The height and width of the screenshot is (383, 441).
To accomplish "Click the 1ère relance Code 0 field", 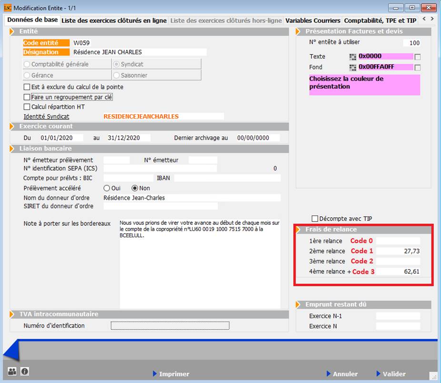I will (x=398, y=241).
